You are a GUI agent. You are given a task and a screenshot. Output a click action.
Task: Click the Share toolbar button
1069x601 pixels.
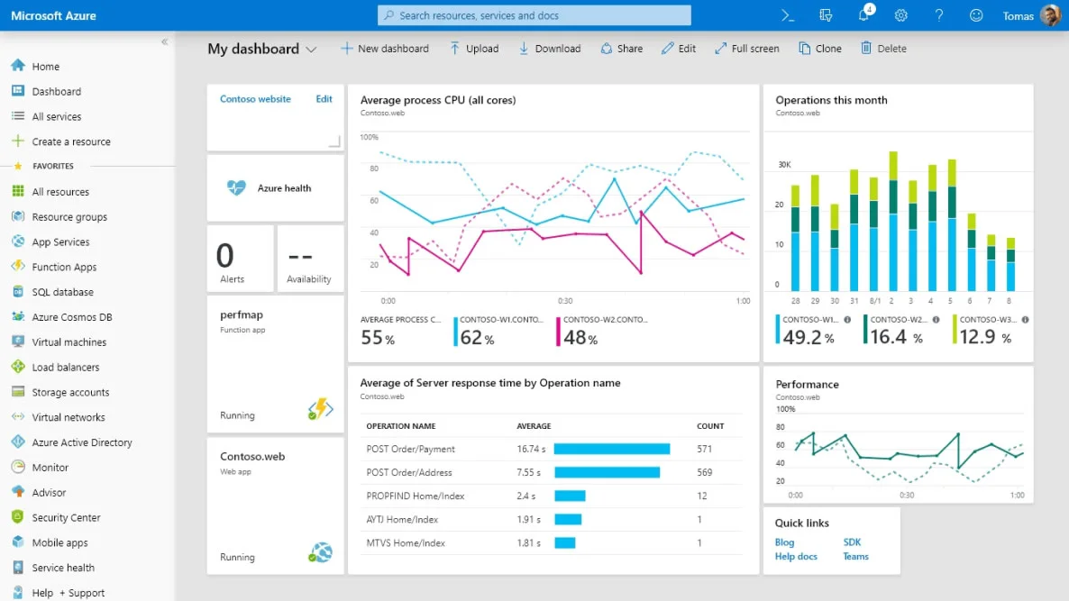point(621,49)
